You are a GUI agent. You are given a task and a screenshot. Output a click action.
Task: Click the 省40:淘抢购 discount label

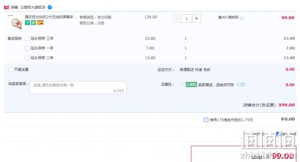(228, 18)
